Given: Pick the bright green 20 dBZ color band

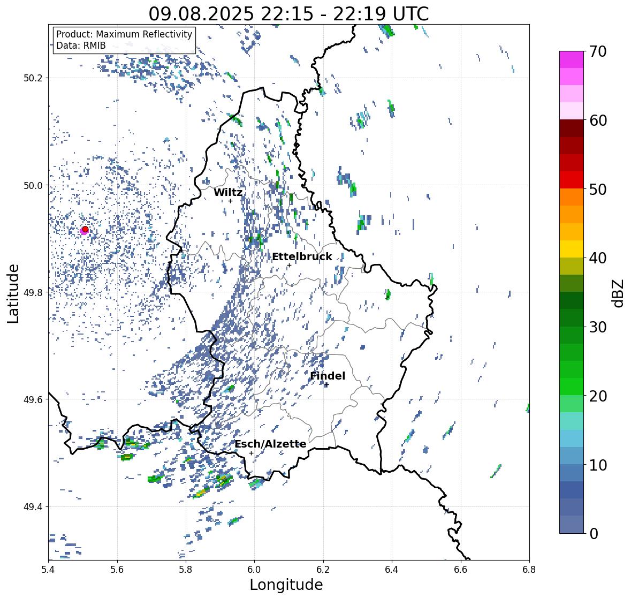Looking at the screenshot, I should click(572, 387).
